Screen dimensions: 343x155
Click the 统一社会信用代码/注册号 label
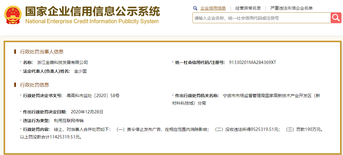point(200,62)
